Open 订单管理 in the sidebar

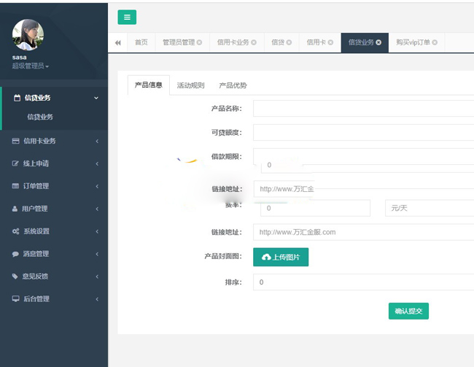pyautogui.click(x=54, y=186)
